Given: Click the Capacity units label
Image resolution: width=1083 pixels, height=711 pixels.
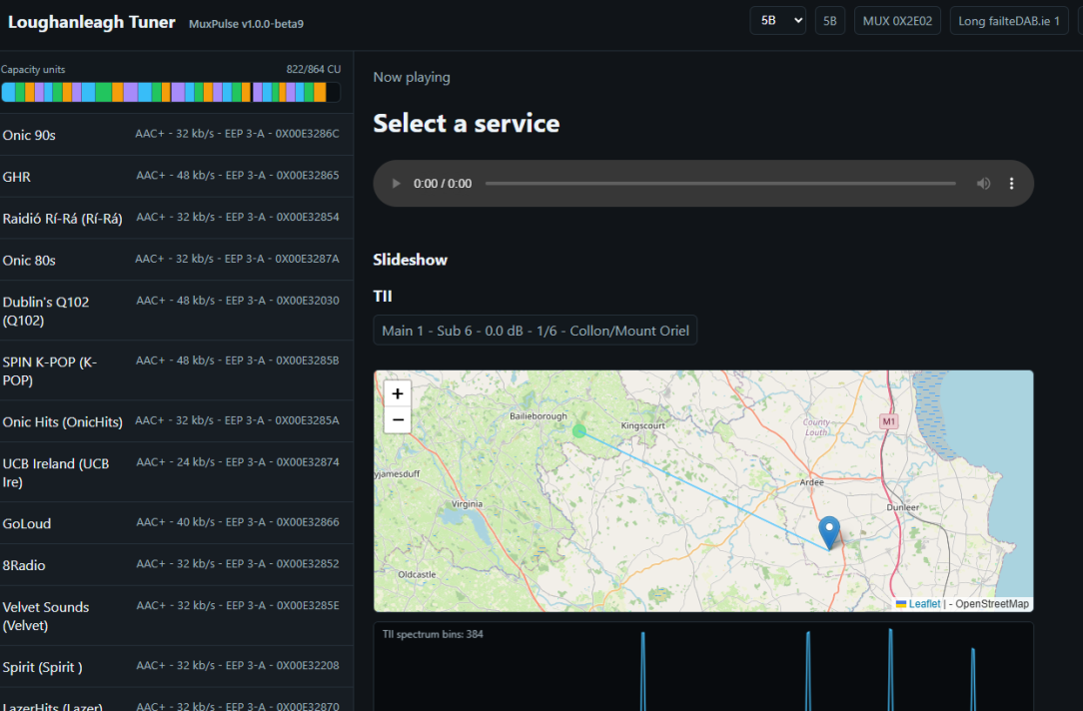Looking at the screenshot, I should [33, 70].
